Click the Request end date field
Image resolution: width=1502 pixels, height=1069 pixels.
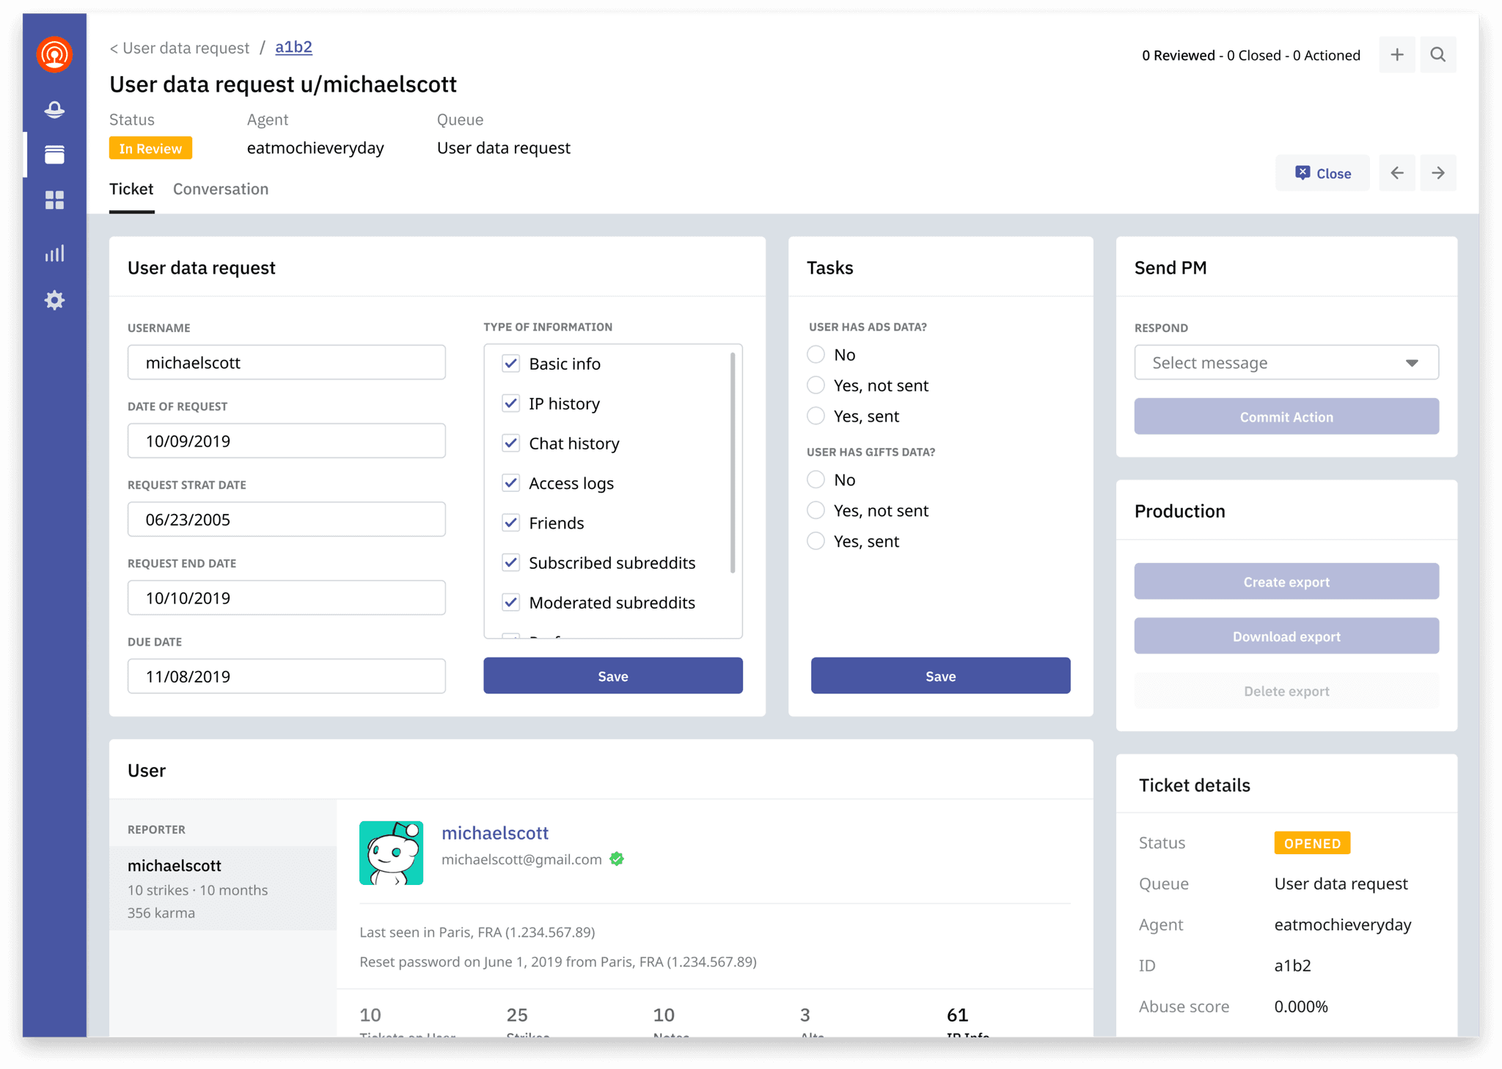tap(287, 598)
